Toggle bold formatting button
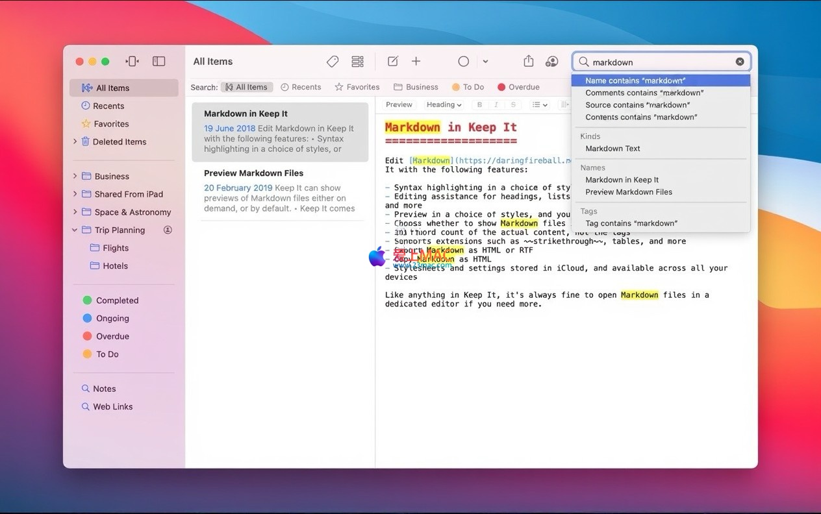The height and width of the screenshot is (514, 821). [479, 104]
